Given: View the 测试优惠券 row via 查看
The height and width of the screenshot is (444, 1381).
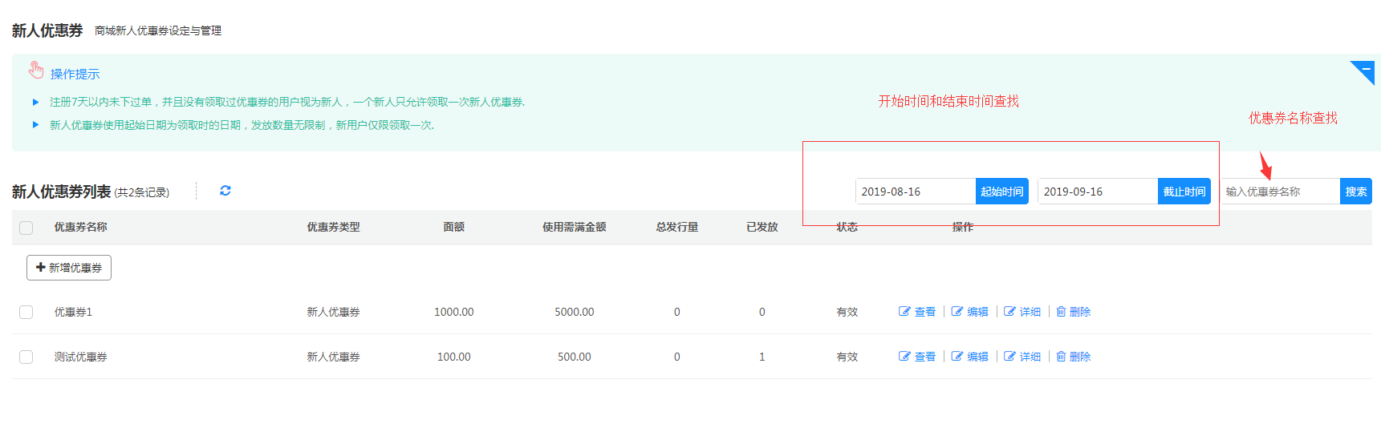Looking at the screenshot, I should pyautogui.click(x=917, y=357).
